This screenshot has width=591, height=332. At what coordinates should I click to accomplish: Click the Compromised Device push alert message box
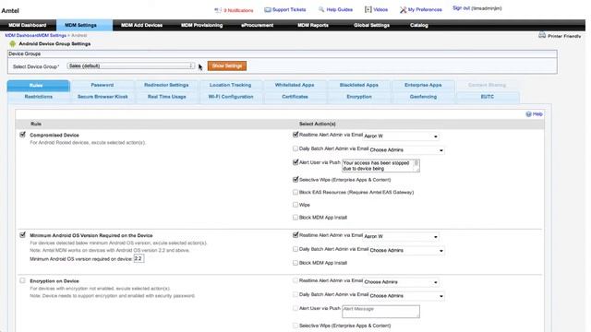(380, 166)
